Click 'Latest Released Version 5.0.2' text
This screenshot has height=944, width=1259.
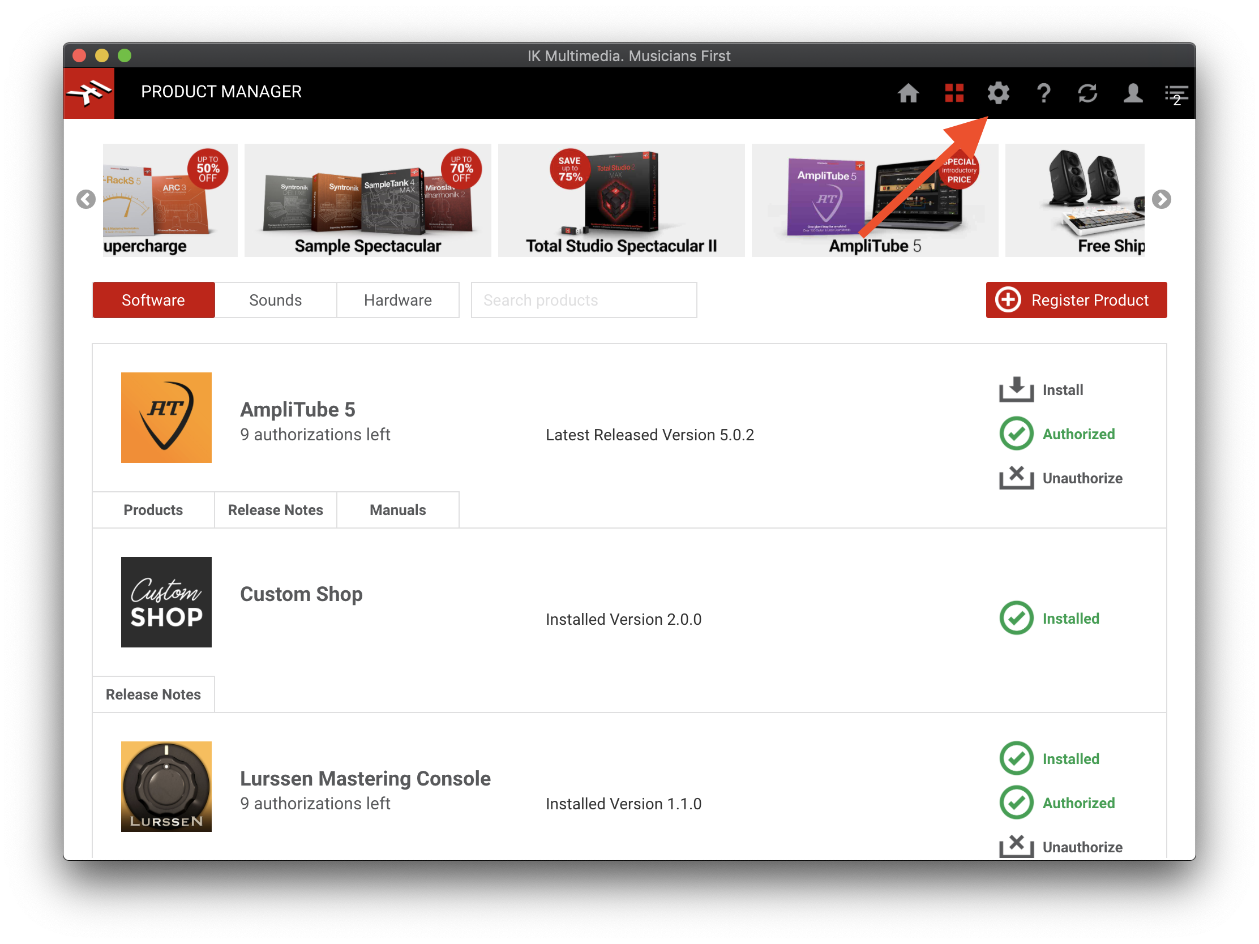point(650,435)
